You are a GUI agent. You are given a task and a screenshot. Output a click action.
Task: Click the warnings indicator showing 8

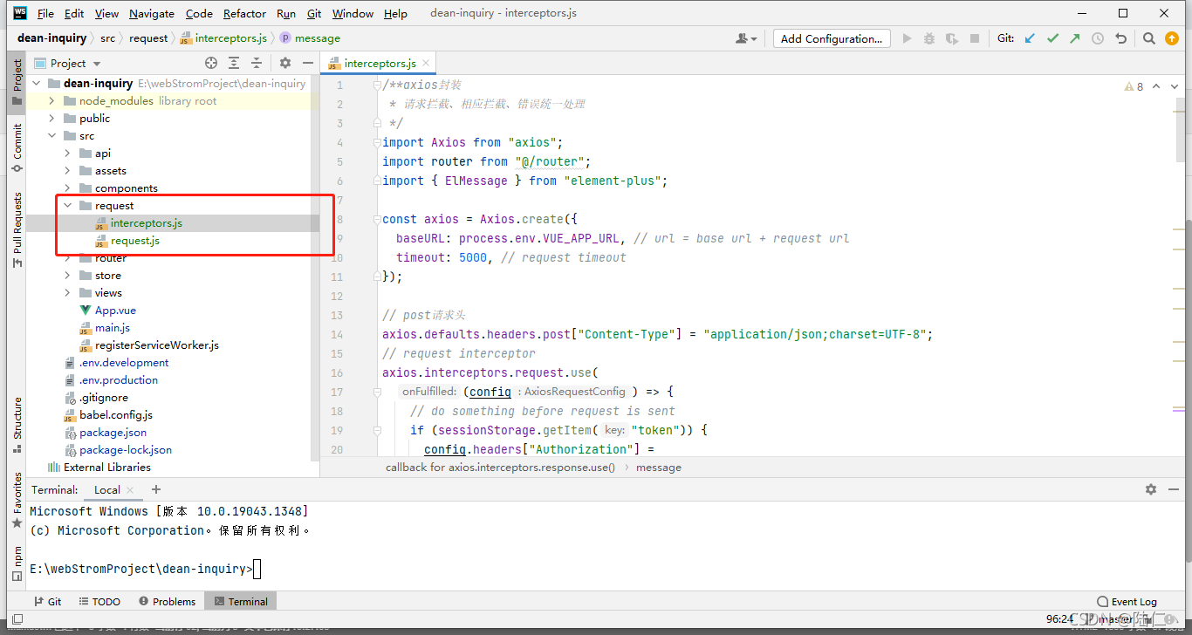click(1134, 86)
